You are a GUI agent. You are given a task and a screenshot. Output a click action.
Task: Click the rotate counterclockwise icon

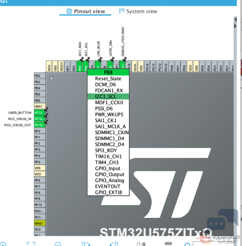[114, 244]
